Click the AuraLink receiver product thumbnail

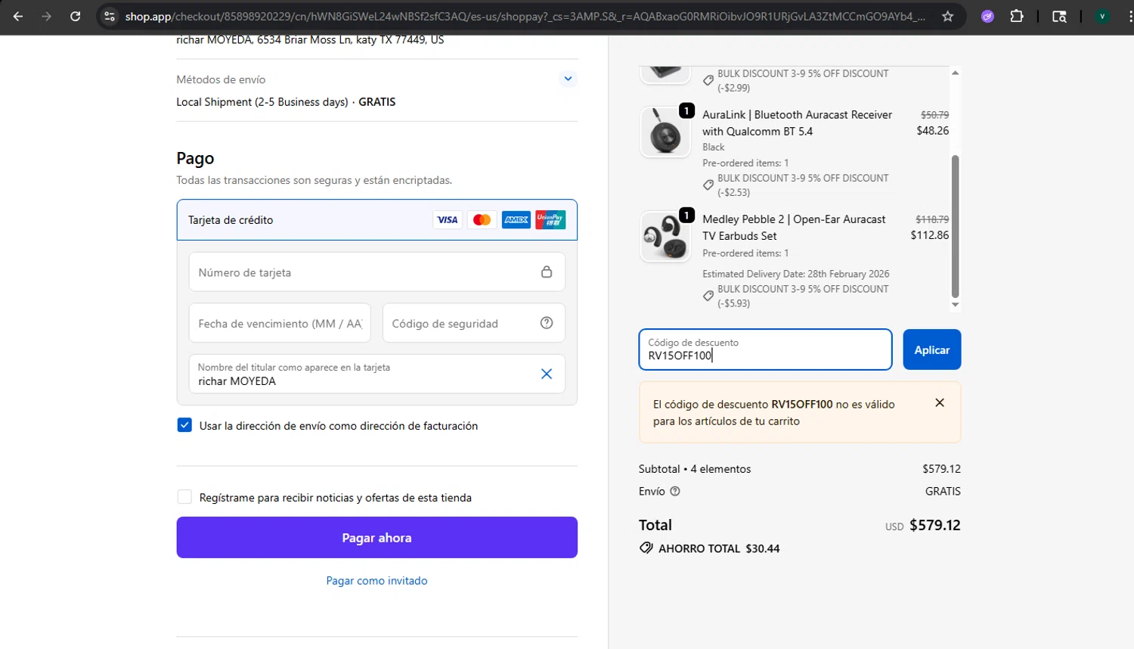(665, 132)
